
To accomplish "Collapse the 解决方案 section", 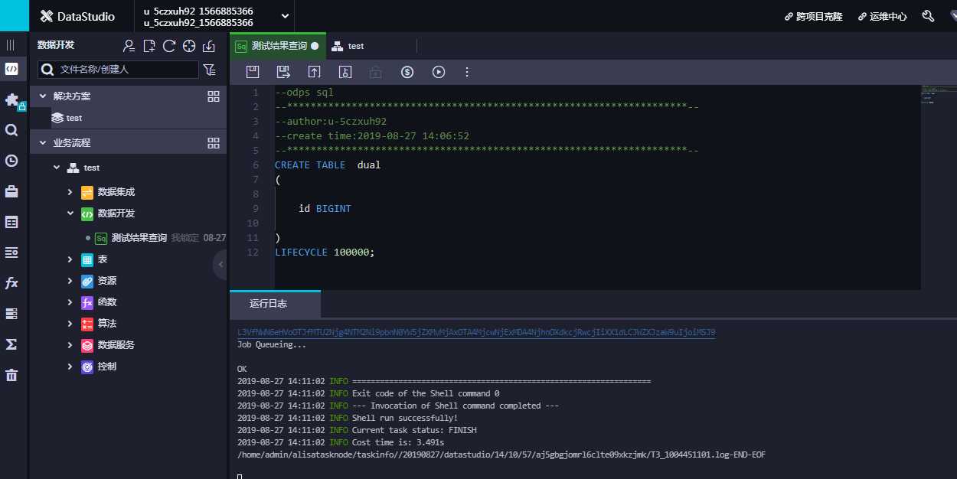I will (43, 96).
